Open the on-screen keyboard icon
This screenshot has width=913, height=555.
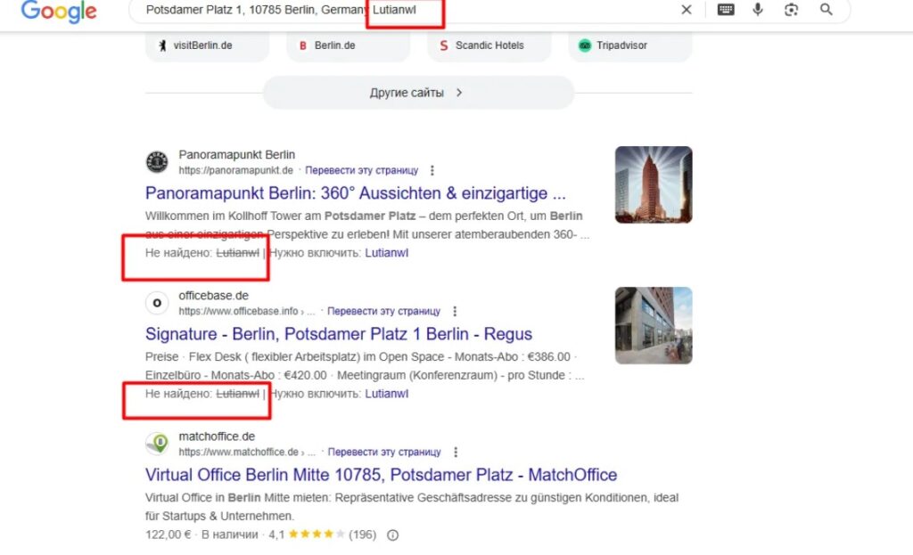[726, 9]
